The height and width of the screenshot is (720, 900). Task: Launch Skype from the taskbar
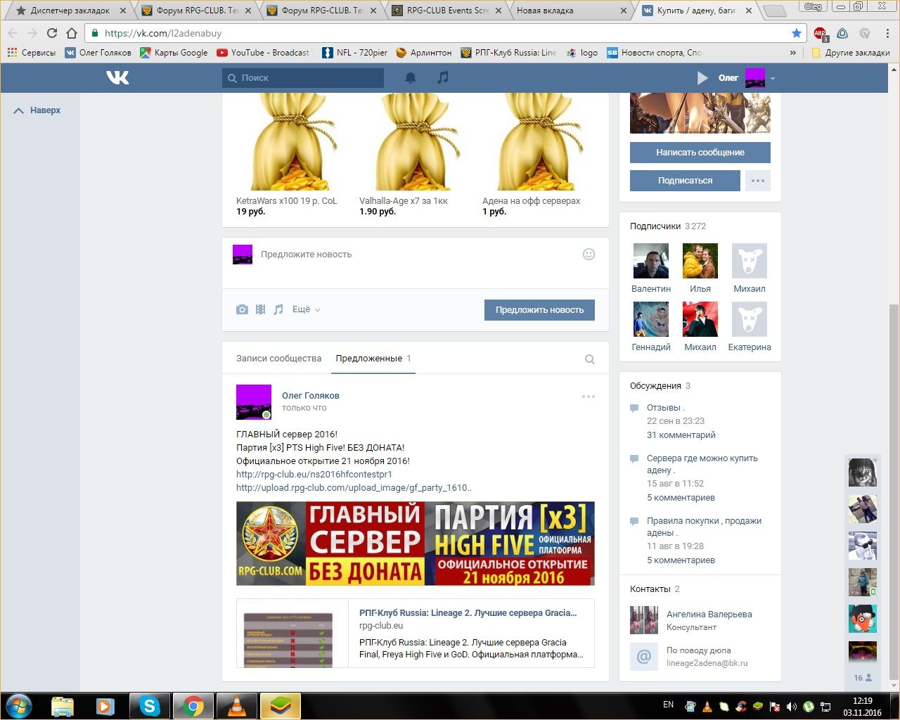point(150,705)
